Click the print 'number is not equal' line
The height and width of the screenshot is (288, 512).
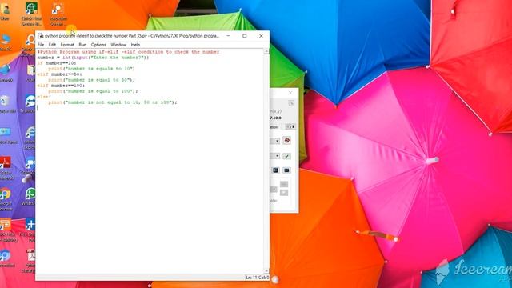(112, 102)
